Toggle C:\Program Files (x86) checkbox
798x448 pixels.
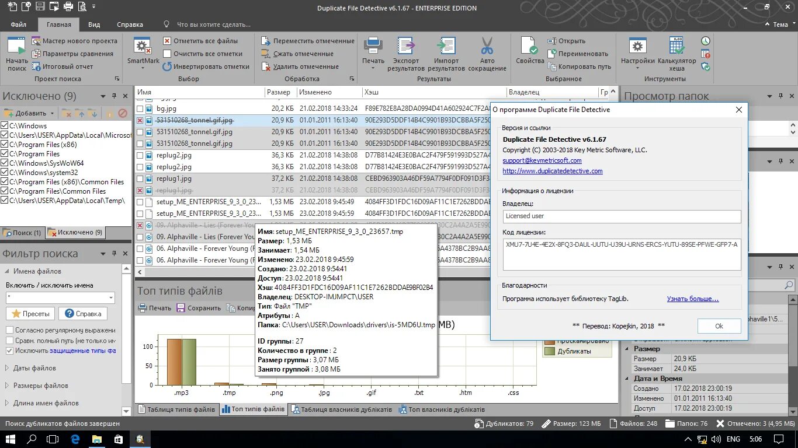point(5,145)
